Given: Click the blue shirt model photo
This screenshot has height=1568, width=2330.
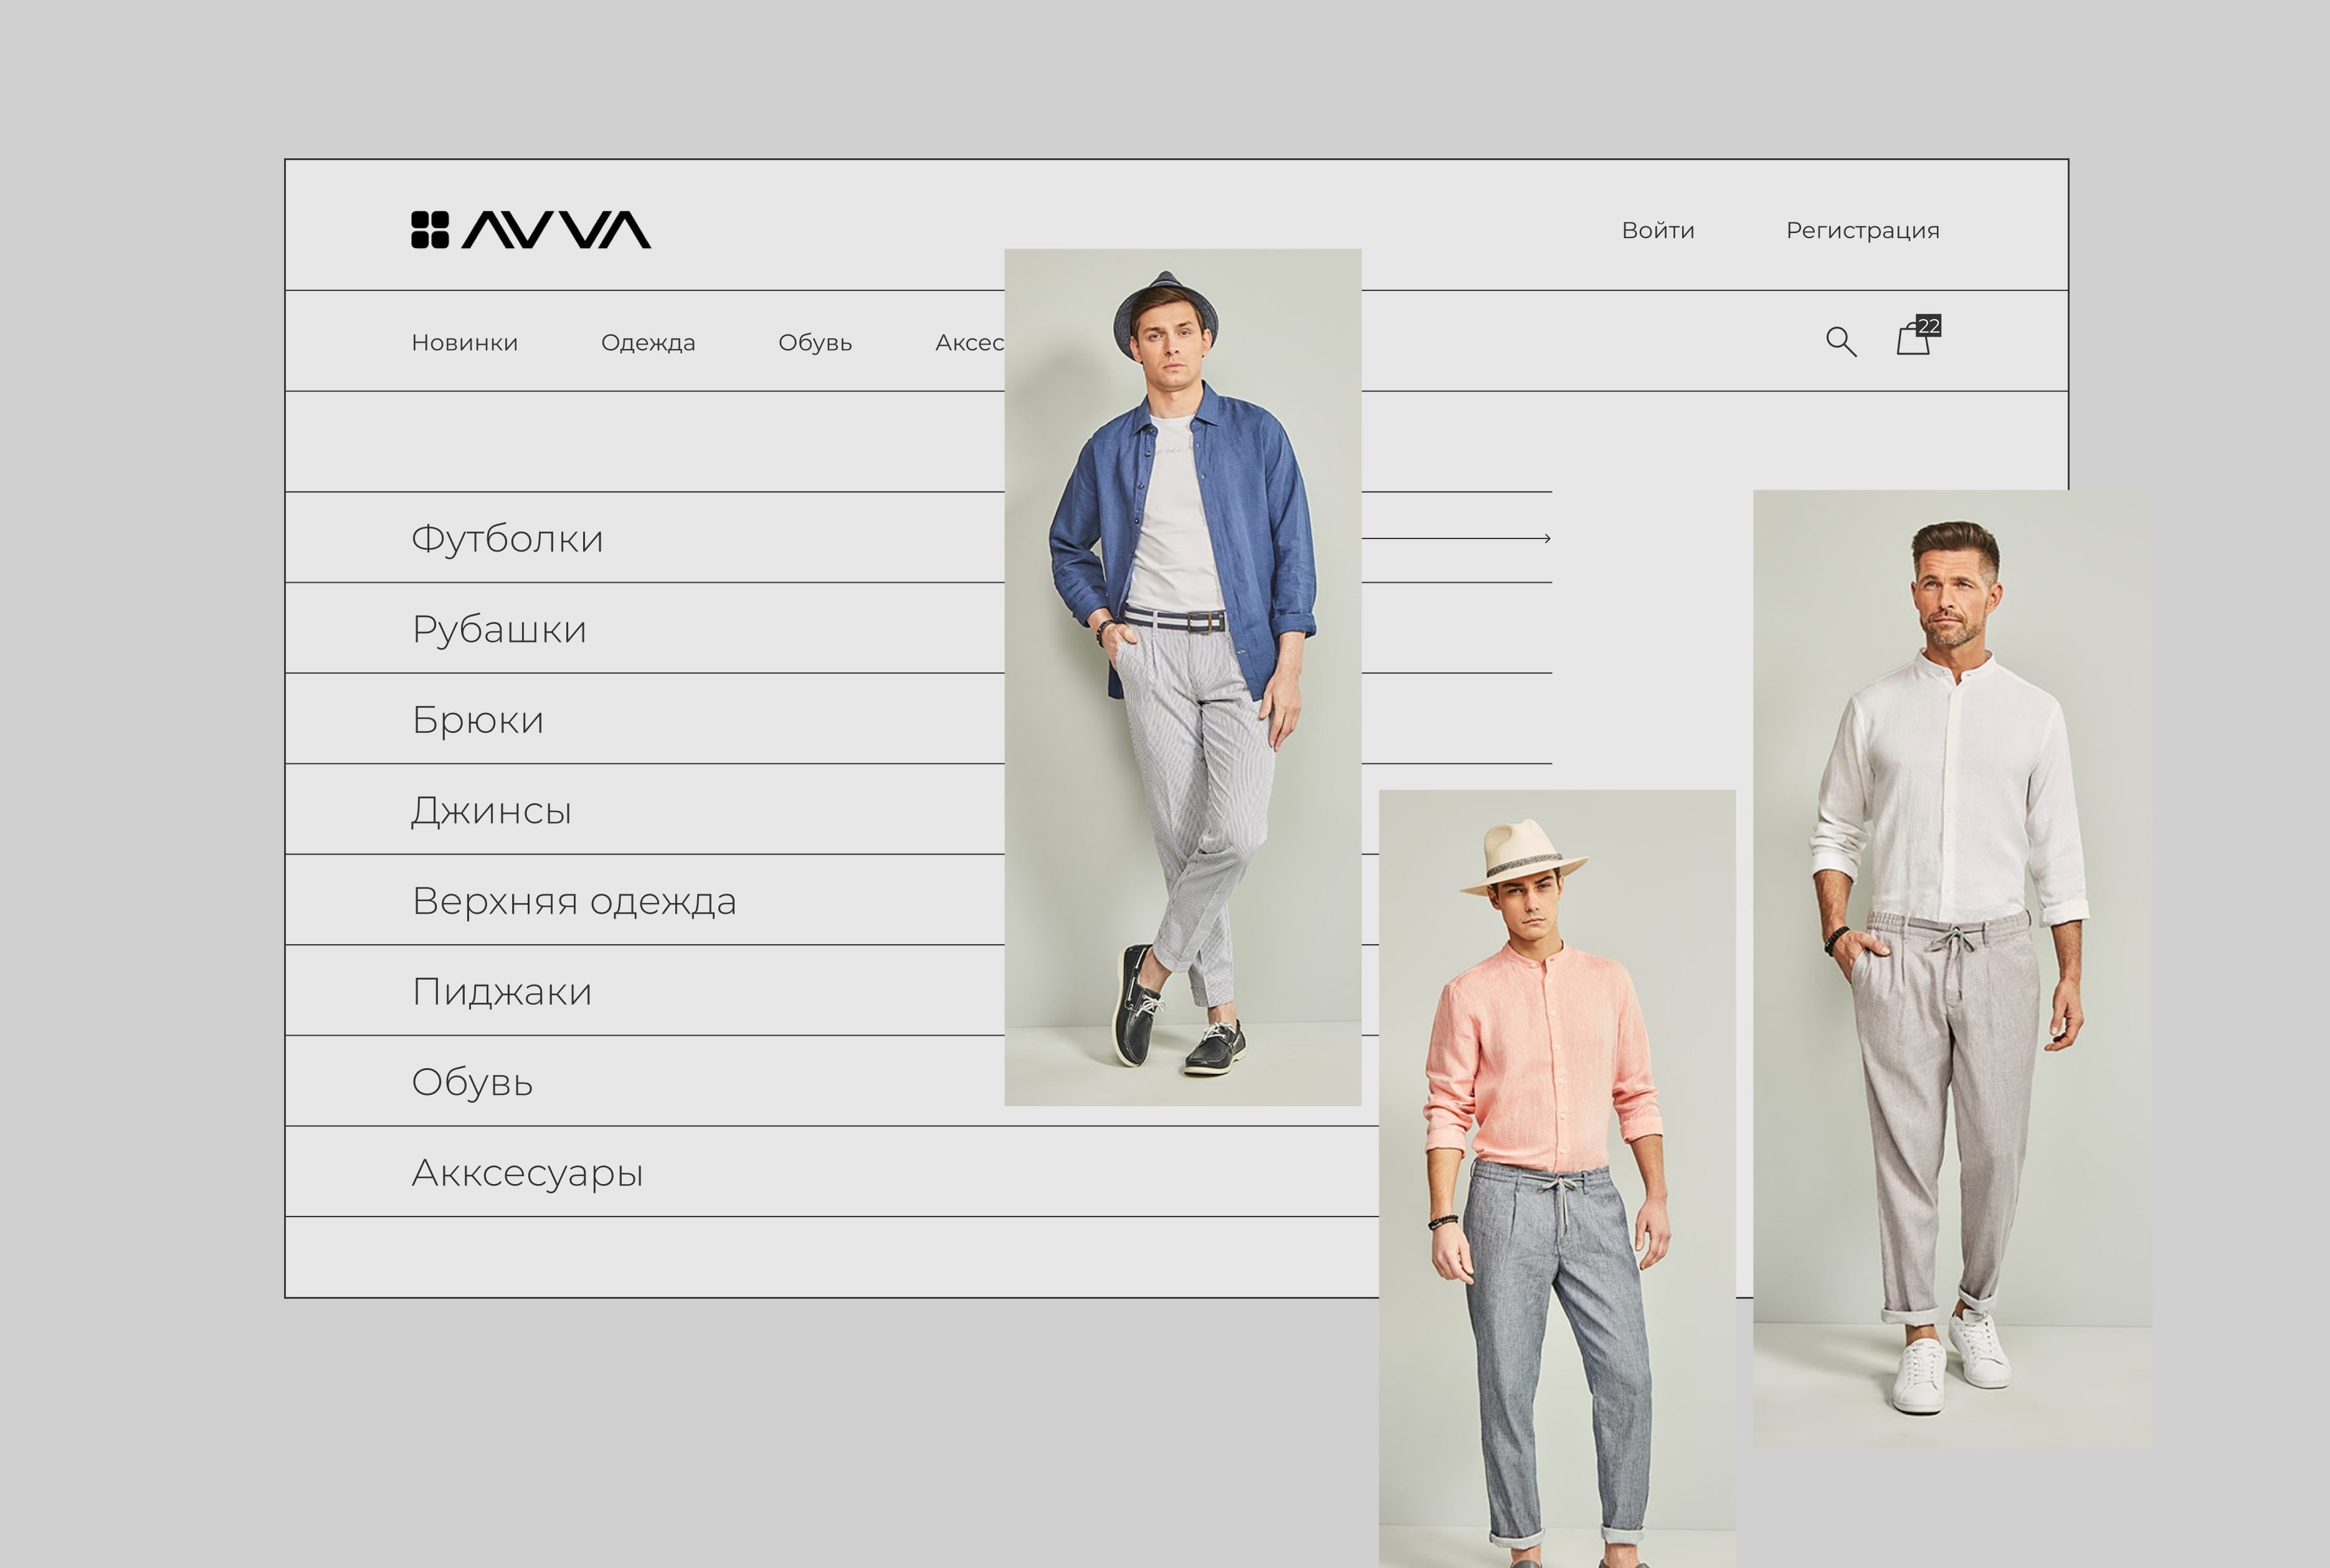Looking at the screenshot, I should point(1182,677).
